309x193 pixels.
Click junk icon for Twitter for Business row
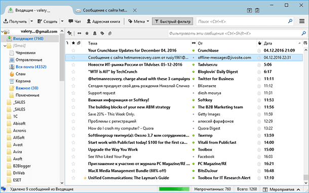(259, 79)
